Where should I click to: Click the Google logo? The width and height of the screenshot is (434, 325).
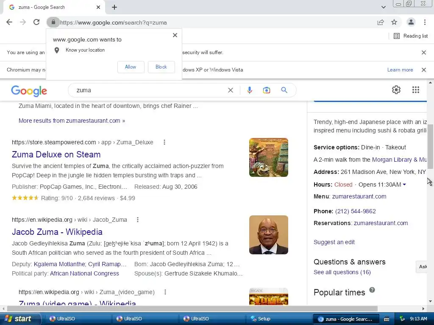pyautogui.click(x=29, y=91)
